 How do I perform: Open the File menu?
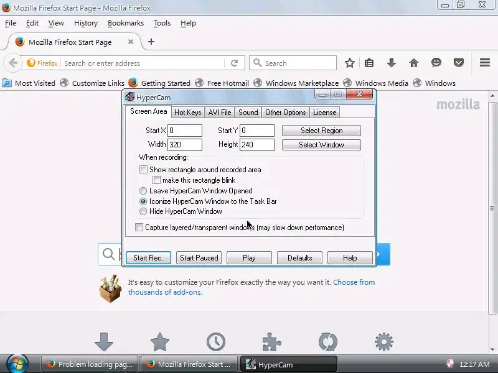[11, 23]
